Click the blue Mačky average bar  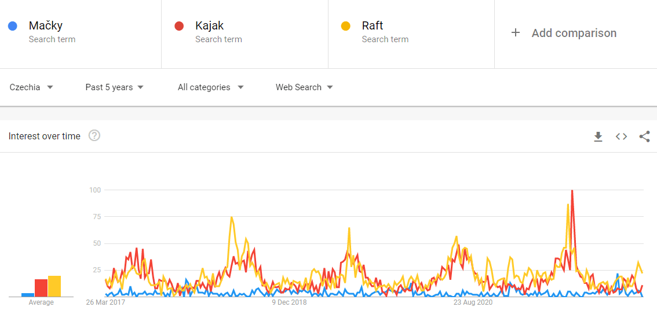coord(28,295)
